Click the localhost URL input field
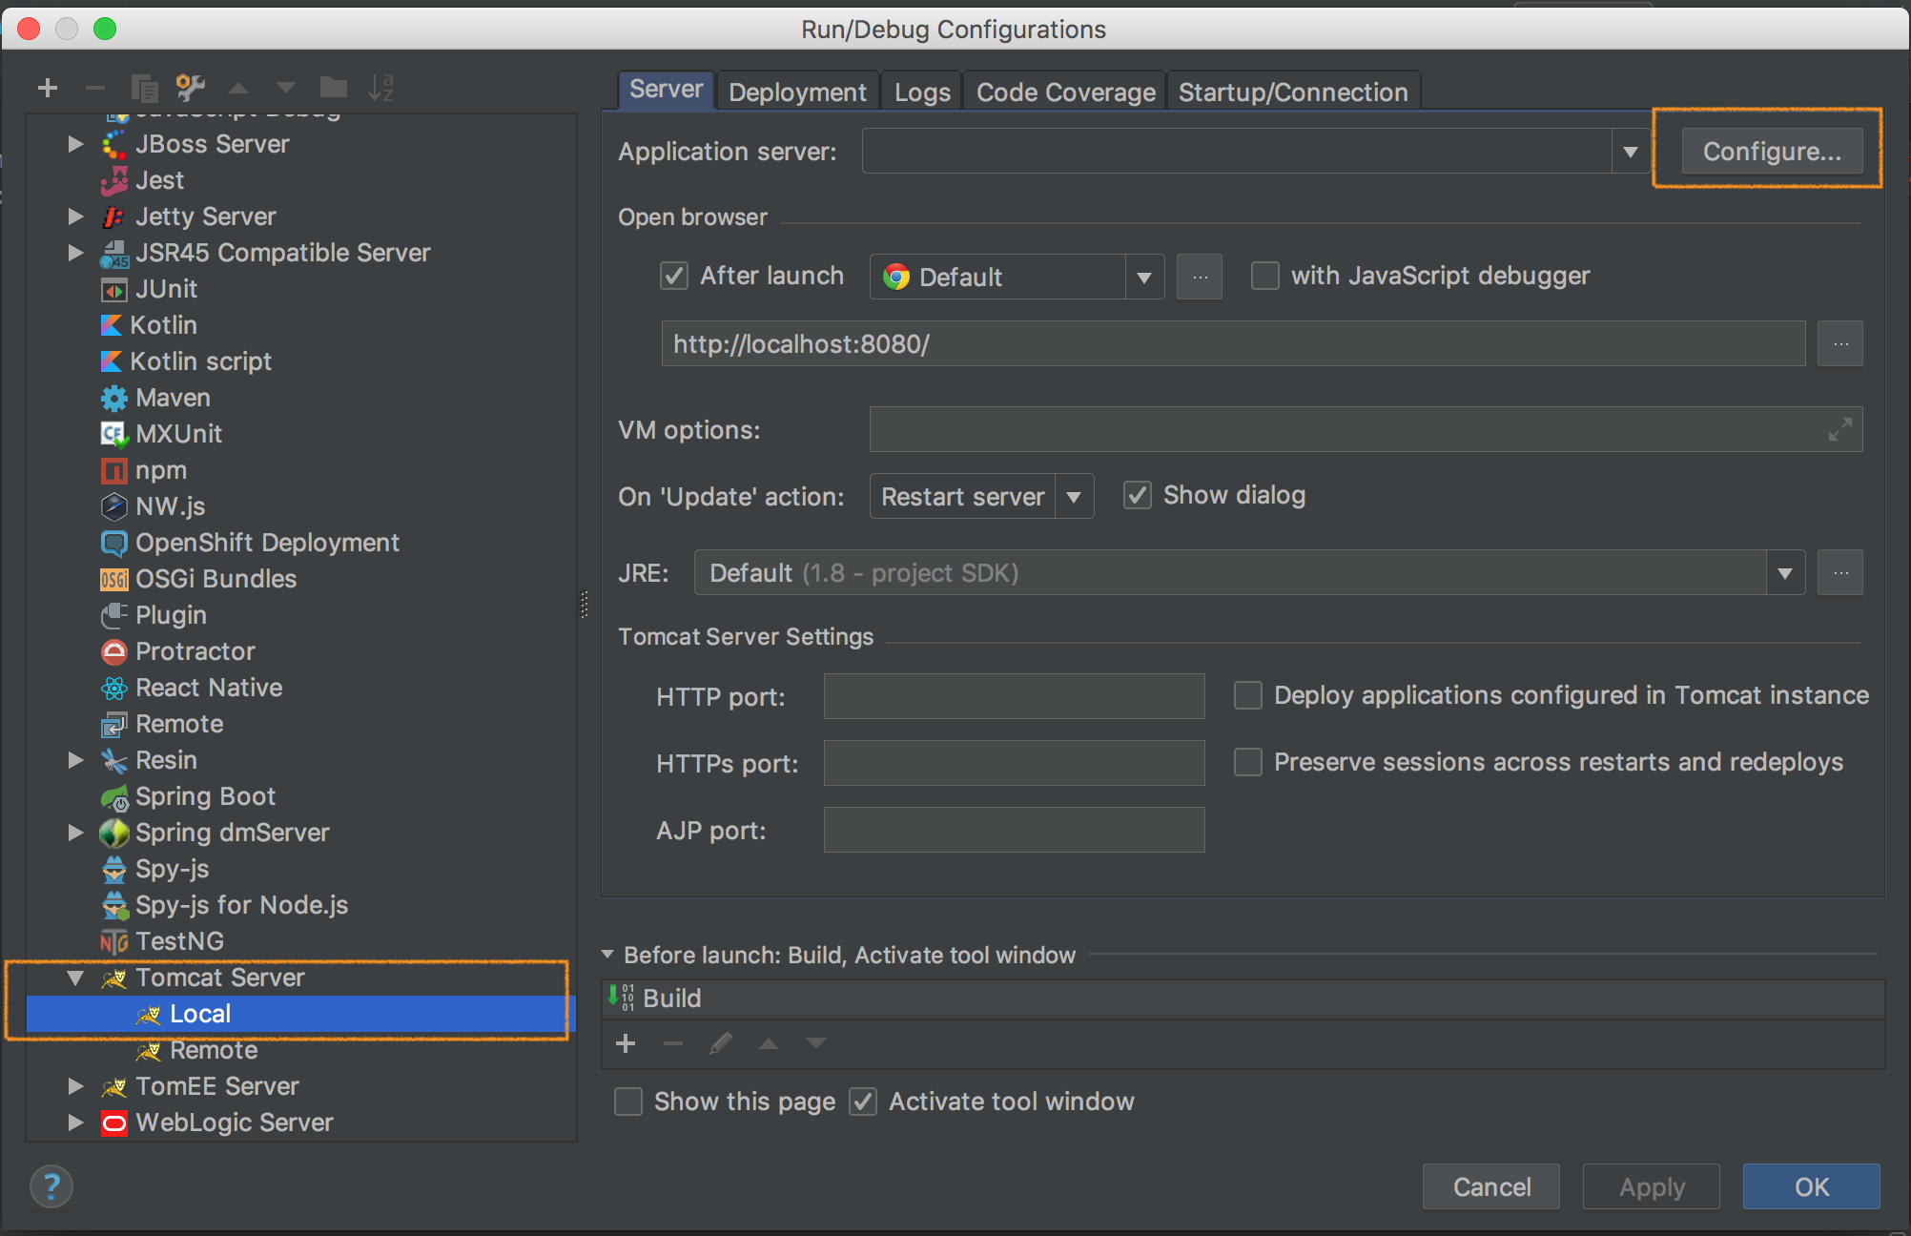 pyautogui.click(x=1234, y=343)
